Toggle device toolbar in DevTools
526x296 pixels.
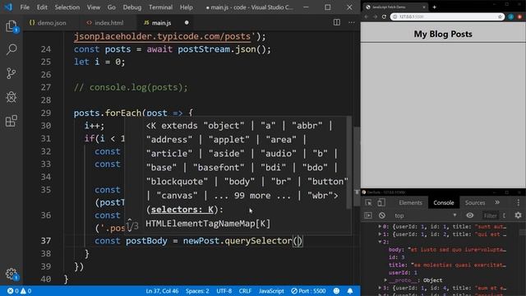click(381, 202)
